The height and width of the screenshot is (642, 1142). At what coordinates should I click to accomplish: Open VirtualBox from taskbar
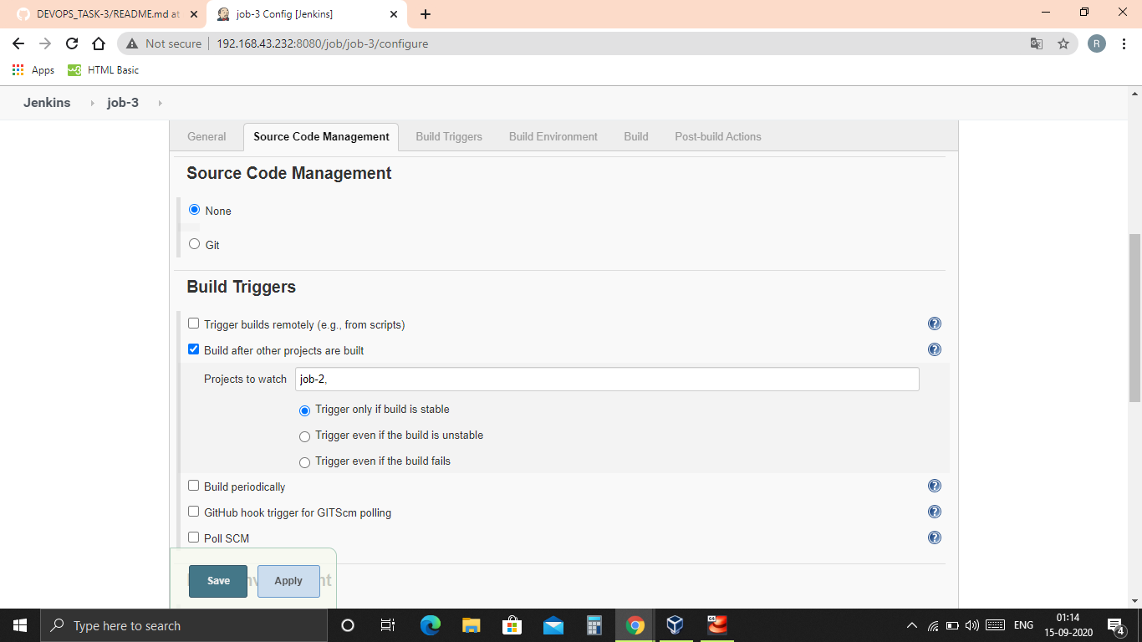[x=676, y=625]
